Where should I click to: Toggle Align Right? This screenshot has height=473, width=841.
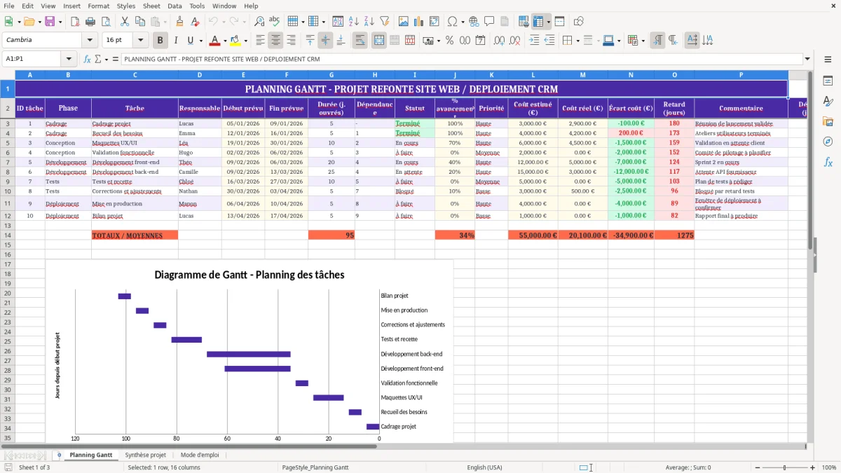coord(291,41)
